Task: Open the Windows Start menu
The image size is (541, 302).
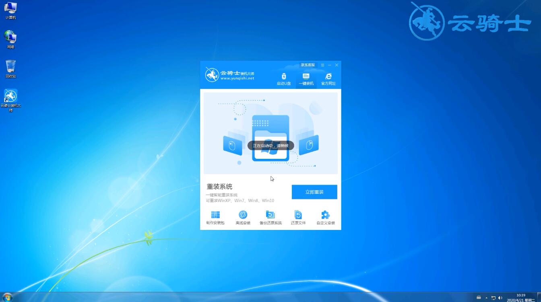Action: pyautogui.click(x=7, y=297)
